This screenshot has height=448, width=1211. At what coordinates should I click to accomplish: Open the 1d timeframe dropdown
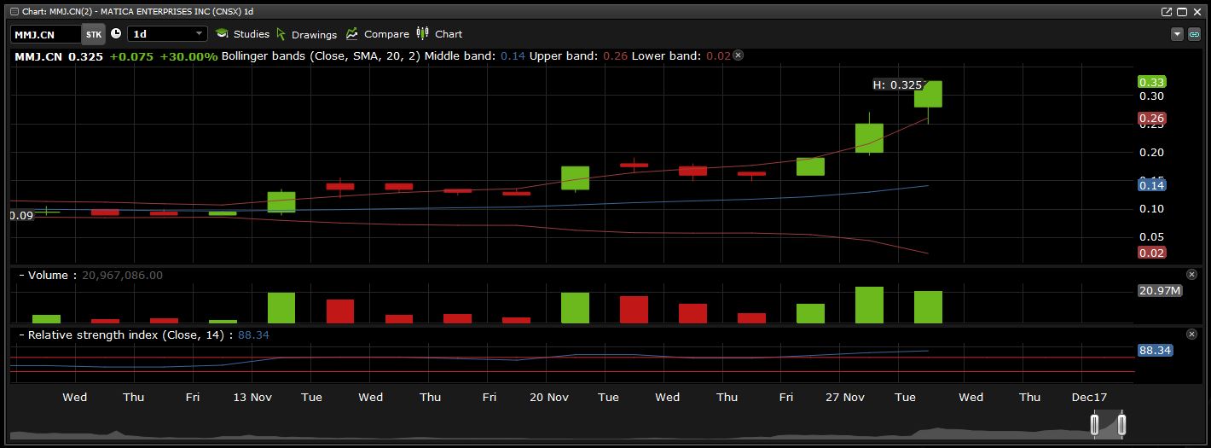(167, 34)
